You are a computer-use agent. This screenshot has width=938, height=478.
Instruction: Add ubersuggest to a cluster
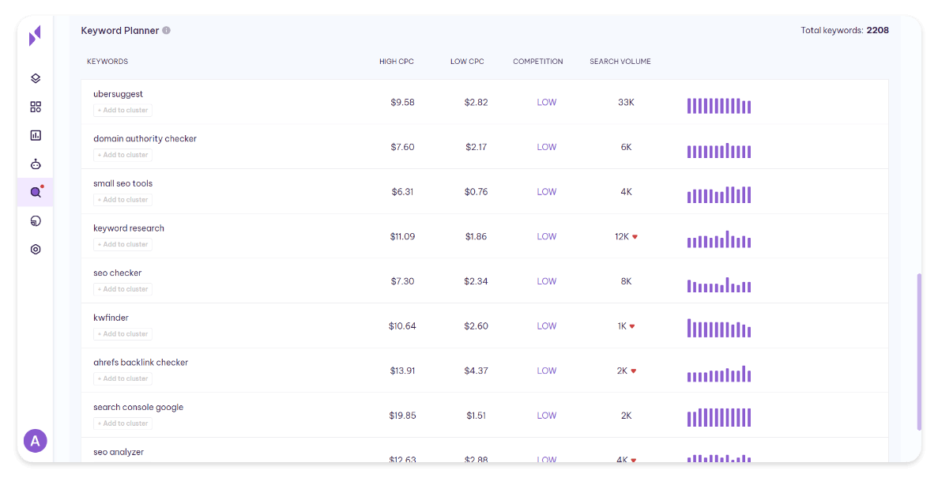pos(122,111)
